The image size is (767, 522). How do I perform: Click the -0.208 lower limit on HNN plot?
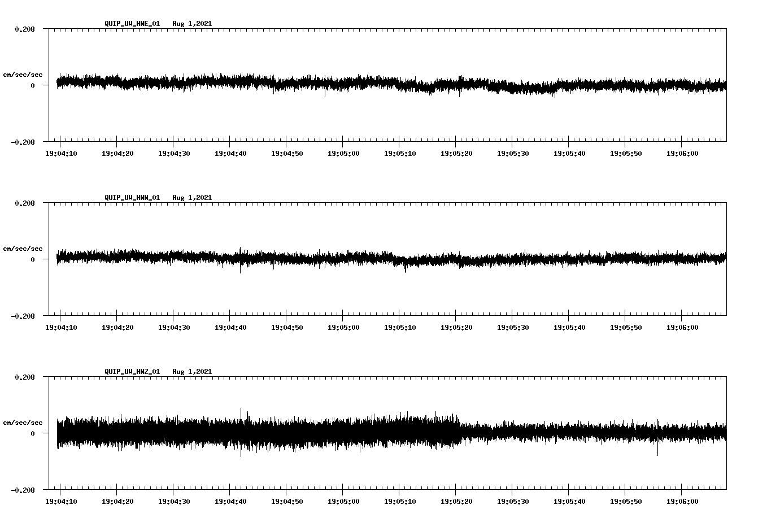click(x=23, y=316)
